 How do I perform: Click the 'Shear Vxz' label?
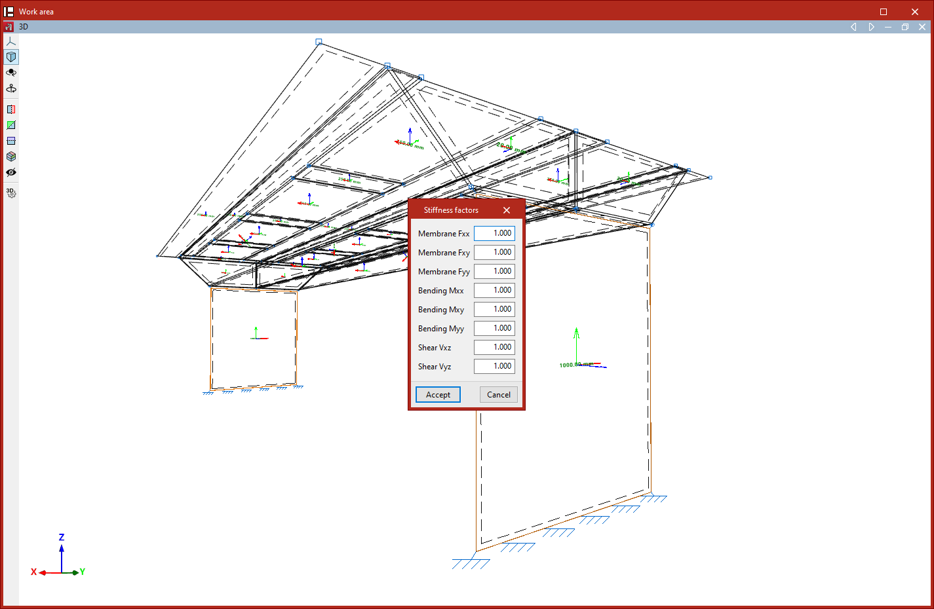point(435,348)
